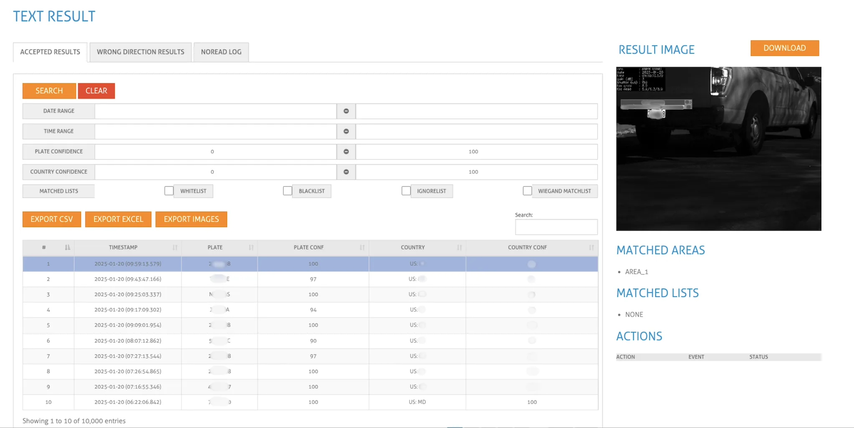Click the US: MD country cell
This screenshot has width=854, height=428.
(417, 402)
